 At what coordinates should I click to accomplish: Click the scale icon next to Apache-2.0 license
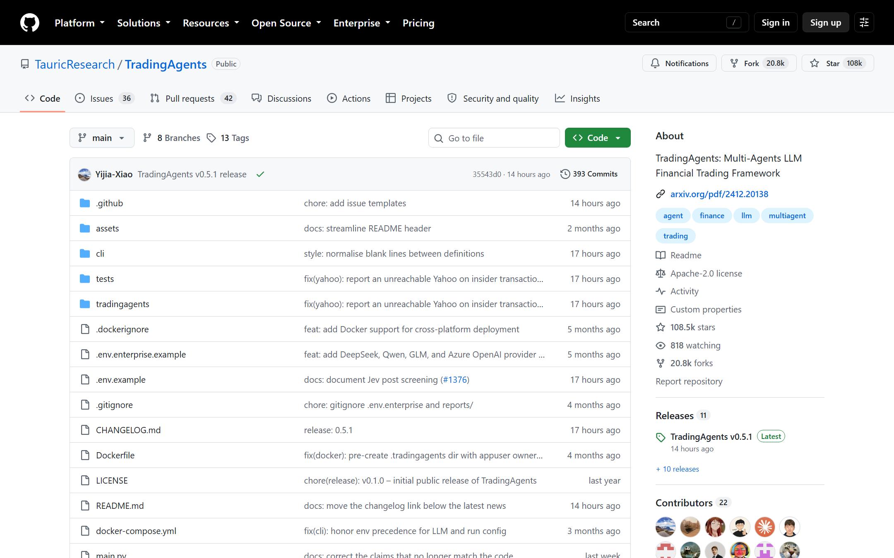point(661,273)
